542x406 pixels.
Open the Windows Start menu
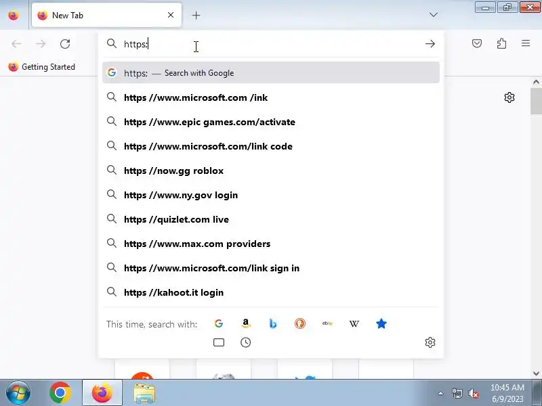pyautogui.click(x=18, y=392)
